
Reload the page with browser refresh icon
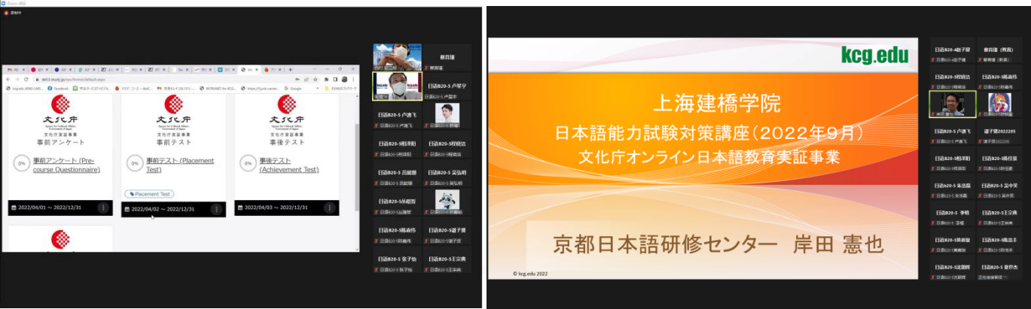(x=26, y=79)
